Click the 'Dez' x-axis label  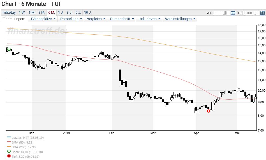coord(31,133)
